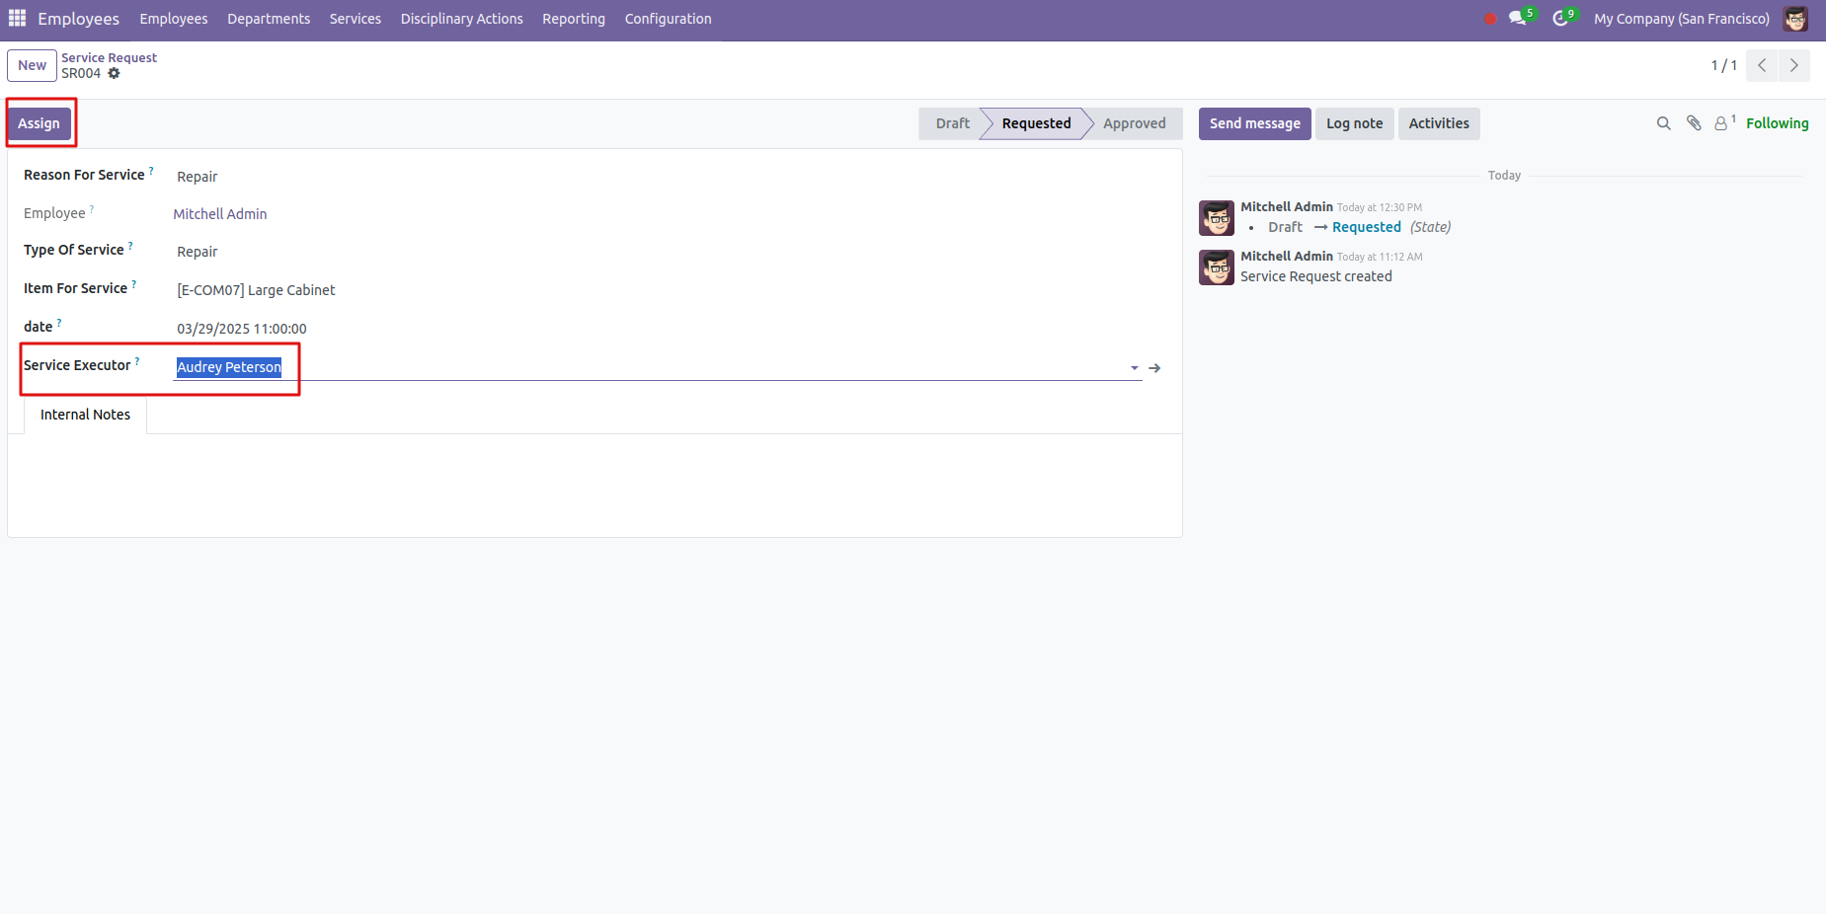Click the gear icon next to SR004
1826x914 pixels.
[115, 74]
